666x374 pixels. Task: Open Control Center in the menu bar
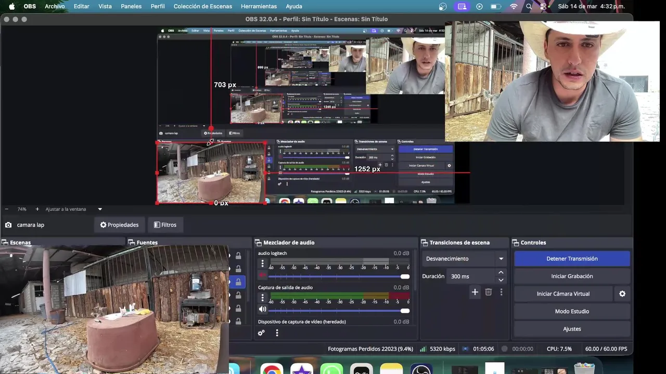544,7
